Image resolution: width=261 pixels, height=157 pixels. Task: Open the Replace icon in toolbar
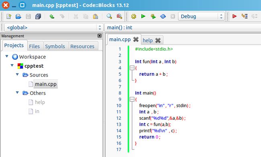click(x=119, y=16)
